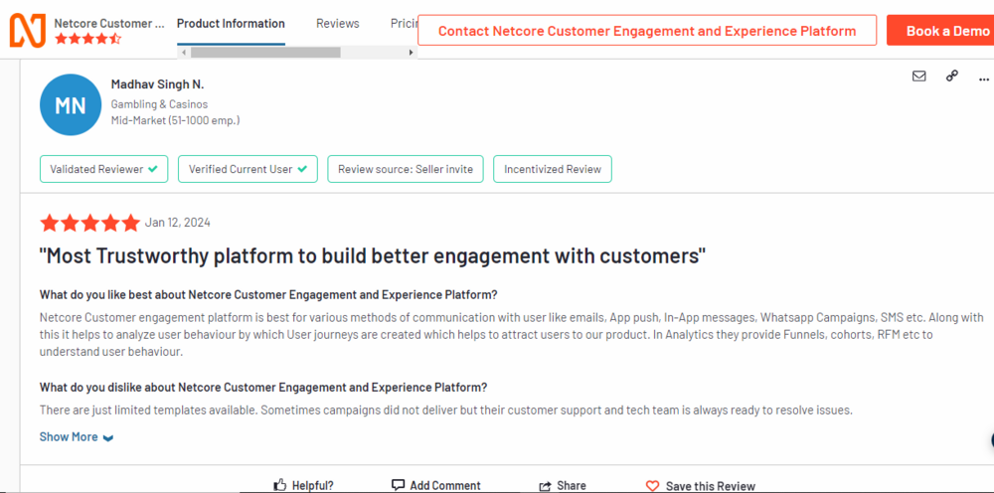Click reviewer name Madhav Singh N.
Screen dimensions: 994x493
(x=158, y=84)
